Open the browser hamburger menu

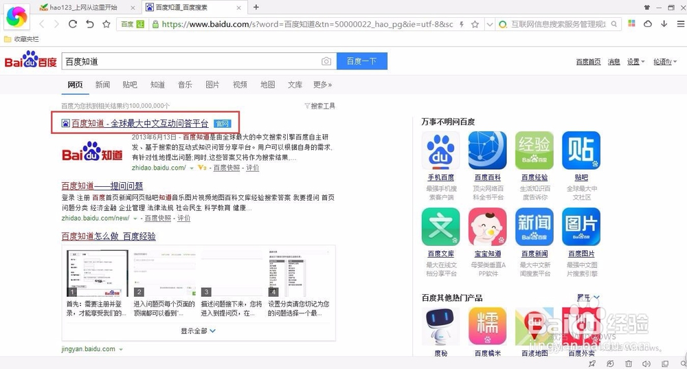681,23
